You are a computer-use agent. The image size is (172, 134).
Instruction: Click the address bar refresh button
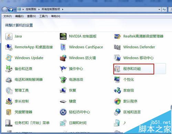coord(164,10)
